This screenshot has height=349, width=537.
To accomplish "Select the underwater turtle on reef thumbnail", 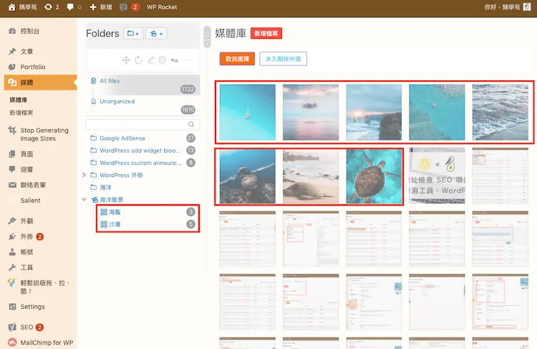I will (247, 176).
